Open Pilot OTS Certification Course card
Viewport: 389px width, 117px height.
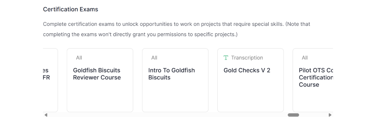313,80
